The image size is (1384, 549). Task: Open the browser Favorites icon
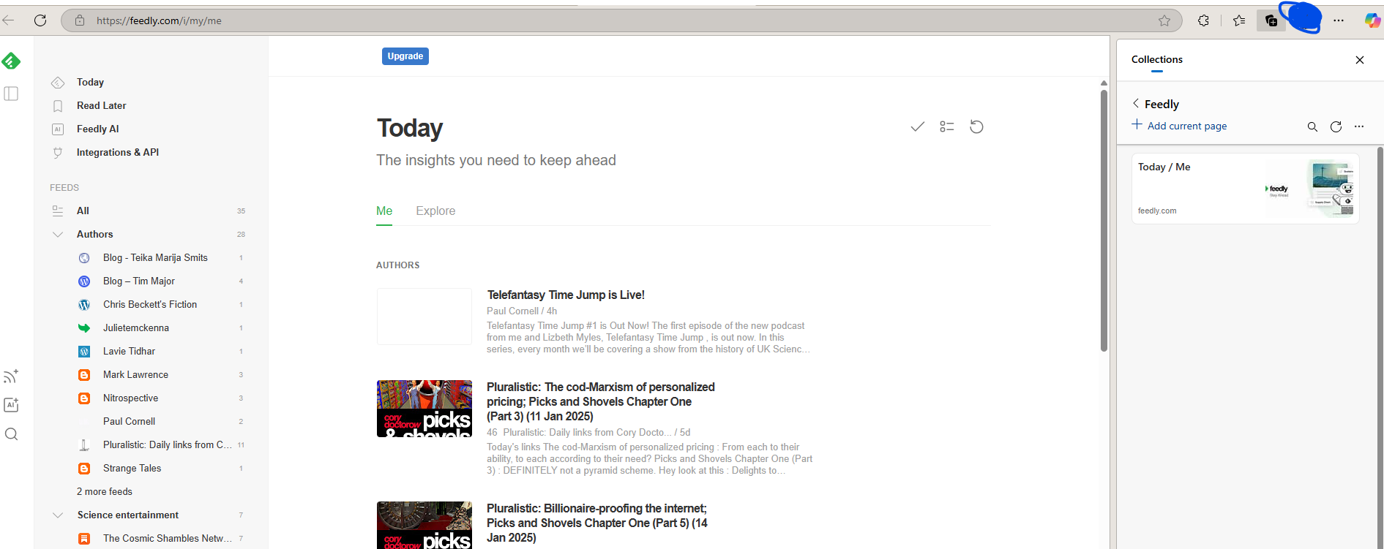(1239, 20)
